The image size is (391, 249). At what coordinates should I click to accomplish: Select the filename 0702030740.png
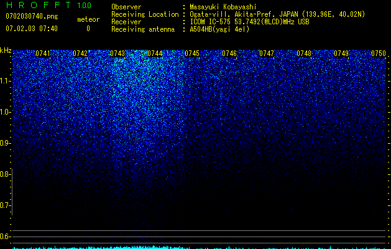click(x=32, y=16)
